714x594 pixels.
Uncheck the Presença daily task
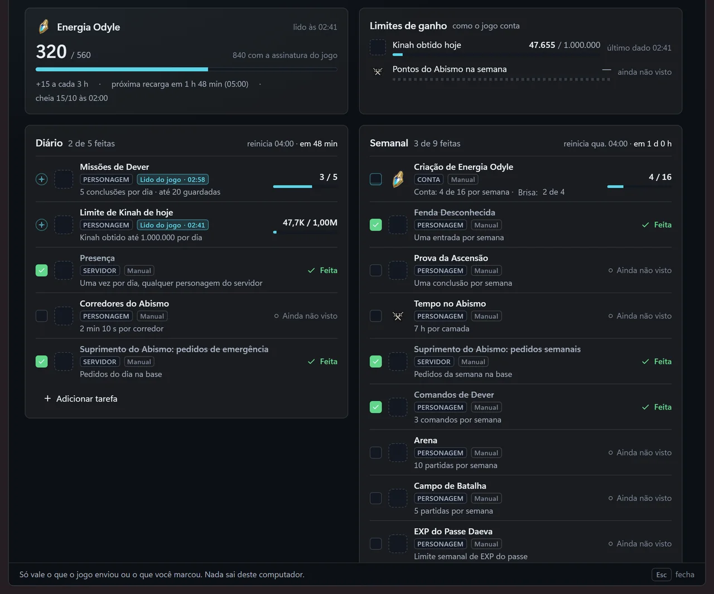pyautogui.click(x=41, y=270)
